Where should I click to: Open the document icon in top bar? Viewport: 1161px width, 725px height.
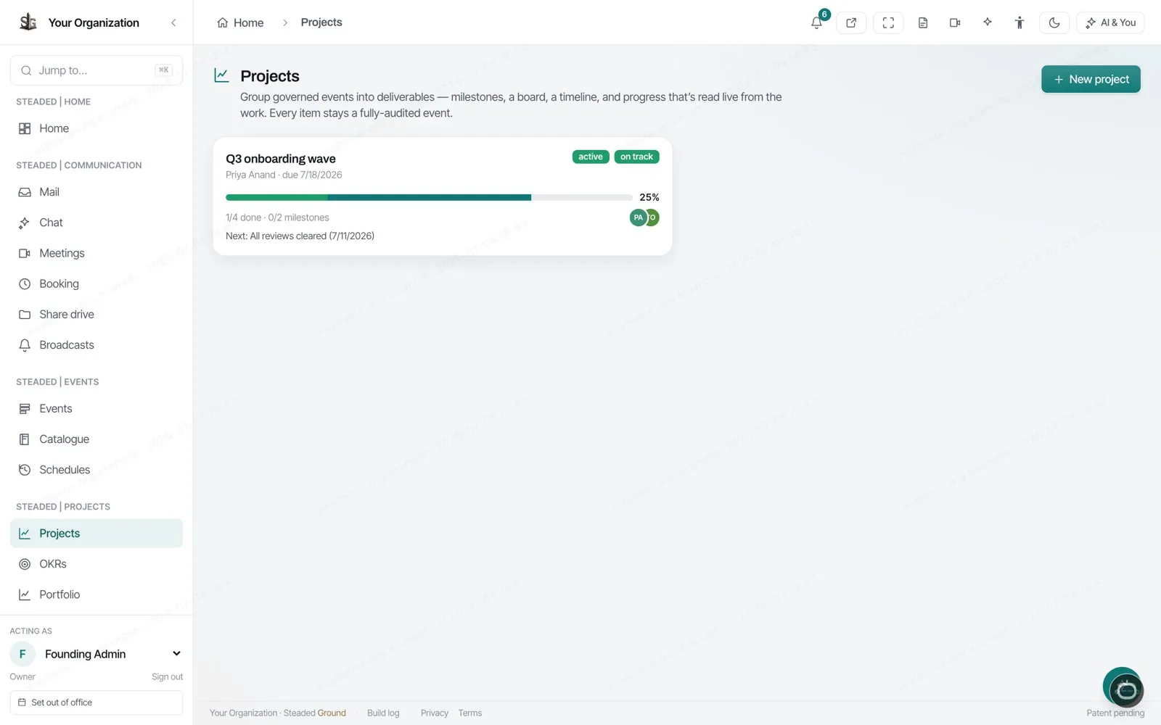pos(923,22)
